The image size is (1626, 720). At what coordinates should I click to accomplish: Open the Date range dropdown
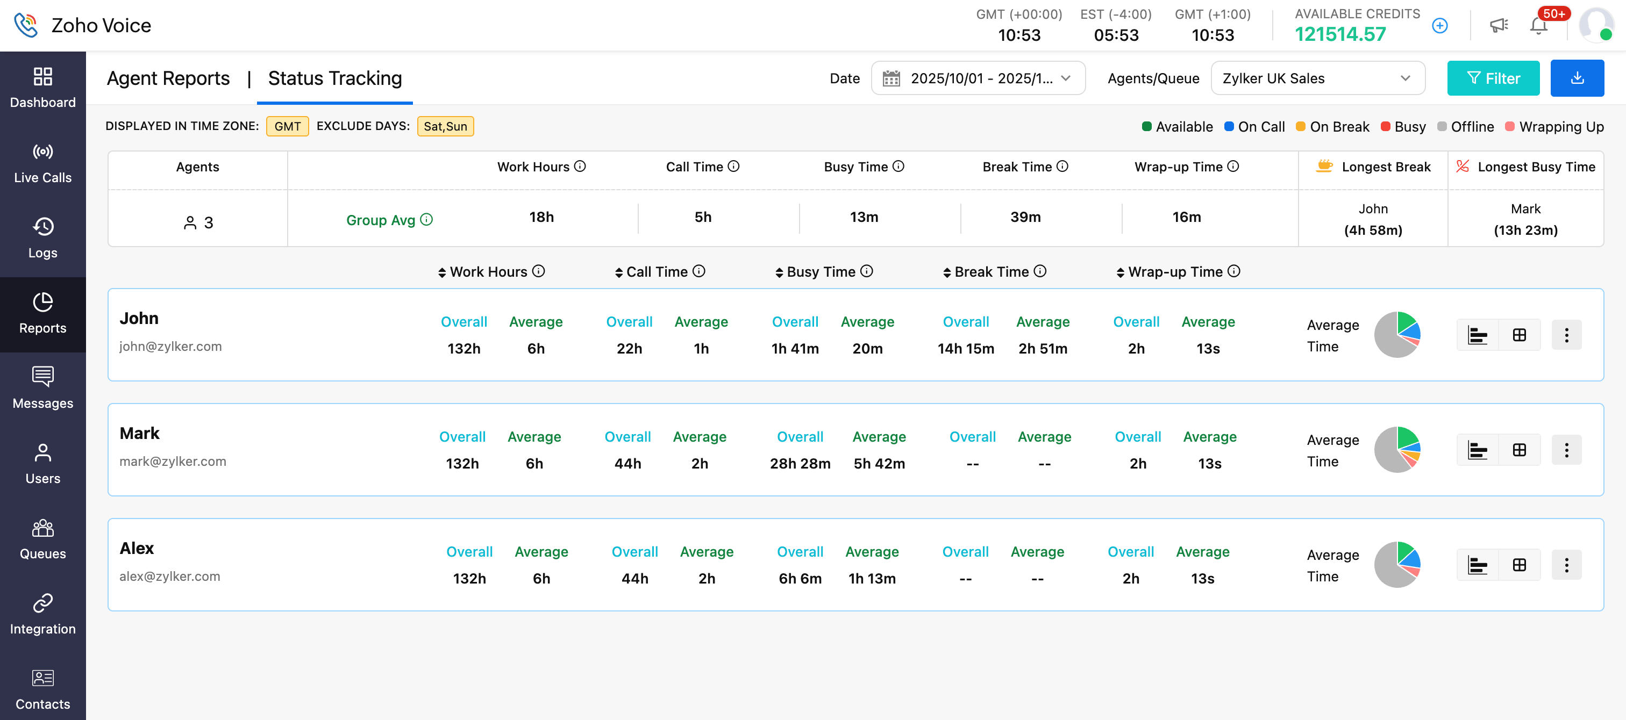(978, 78)
